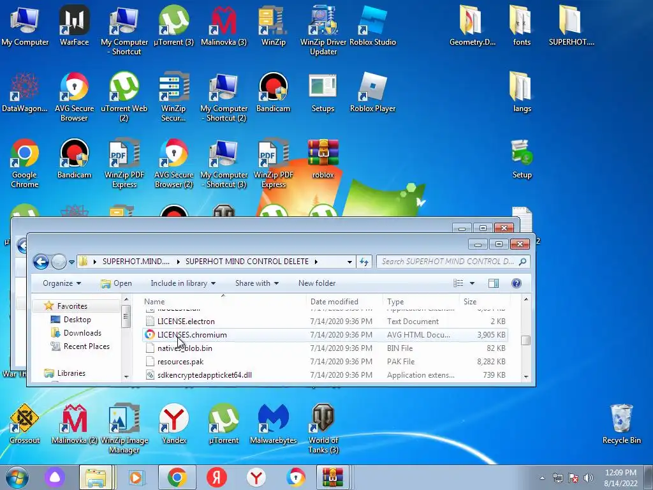Open recent locations dropdown arrow
This screenshot has width=653, height=490.
click(x=71, y=262)
